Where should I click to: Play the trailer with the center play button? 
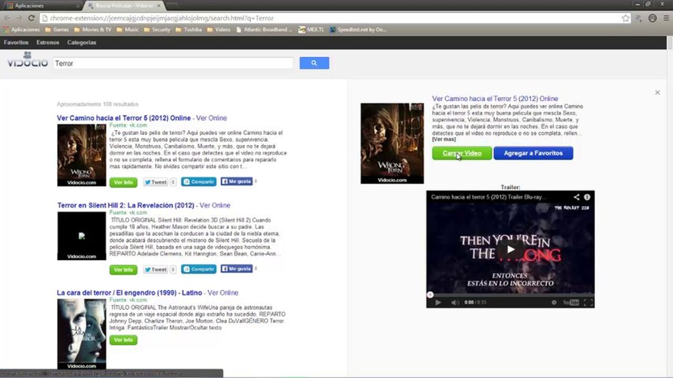pyautogui.click(x=510, y=249)
